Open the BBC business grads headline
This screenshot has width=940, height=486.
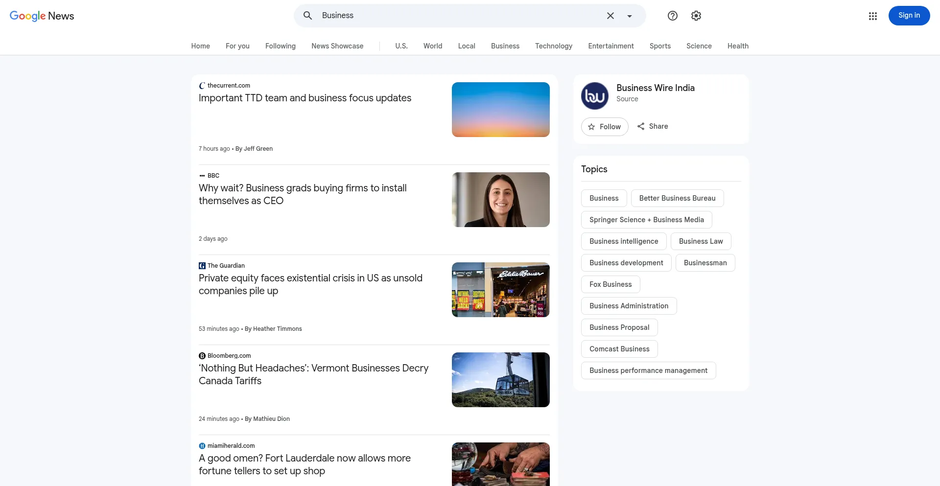tap(303, 194)
